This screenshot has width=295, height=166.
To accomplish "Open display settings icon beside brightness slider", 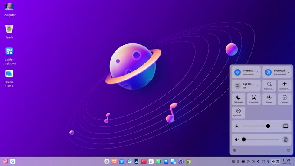I will coord(285,126).
